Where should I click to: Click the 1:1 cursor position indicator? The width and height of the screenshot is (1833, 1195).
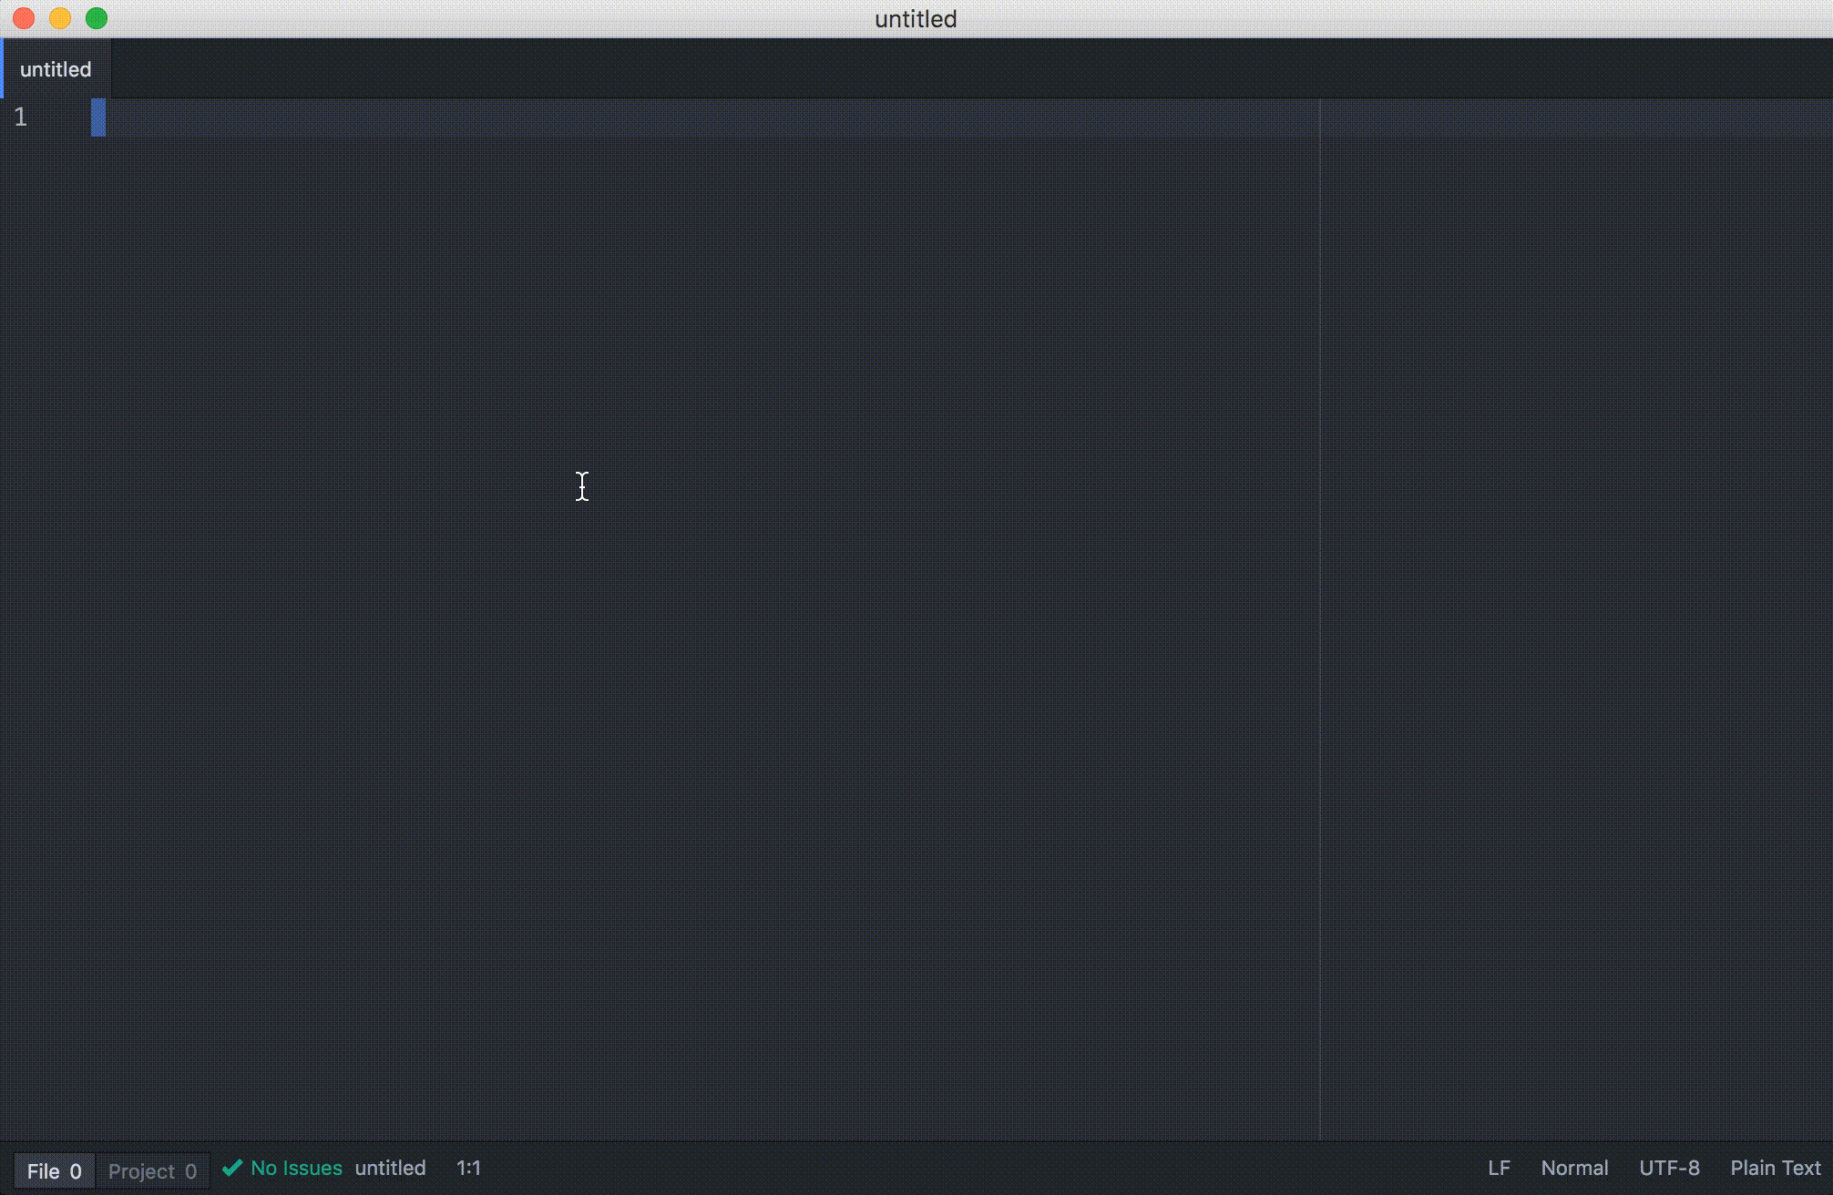click(468, 1168)
